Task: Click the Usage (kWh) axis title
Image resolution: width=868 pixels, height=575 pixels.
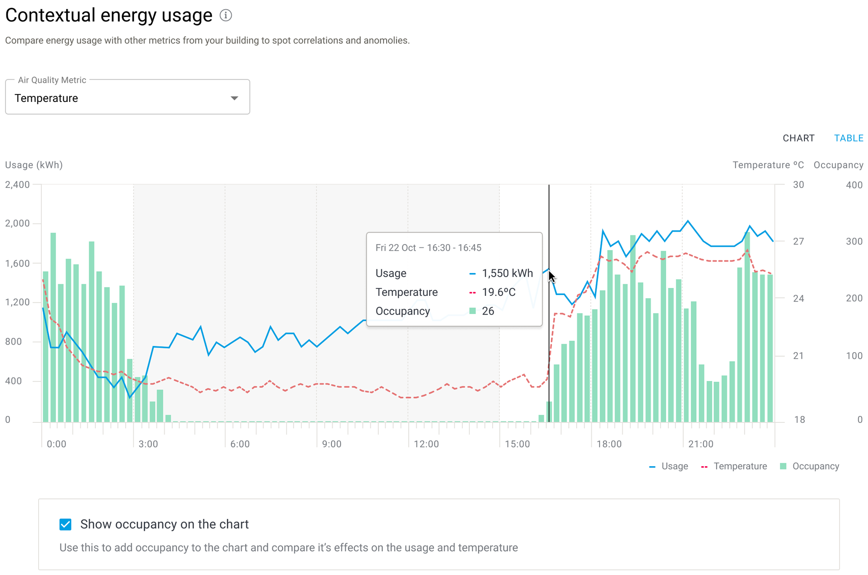Action: 34,165
